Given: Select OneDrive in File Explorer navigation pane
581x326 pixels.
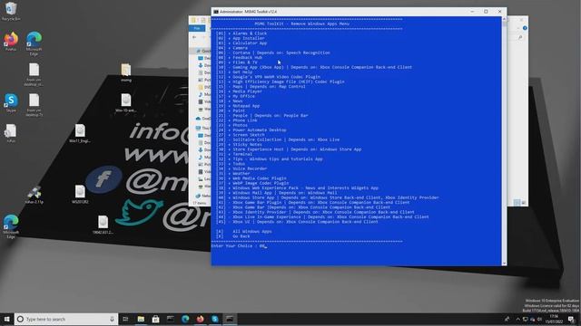Looking at the screenshot, I should (202, 119).
